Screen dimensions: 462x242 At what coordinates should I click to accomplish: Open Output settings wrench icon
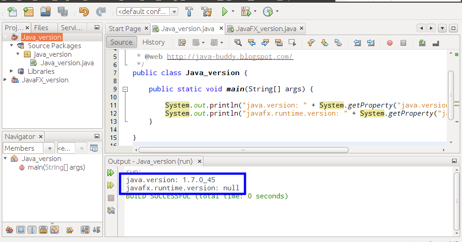pyautogui.click(x=111, y=210)
